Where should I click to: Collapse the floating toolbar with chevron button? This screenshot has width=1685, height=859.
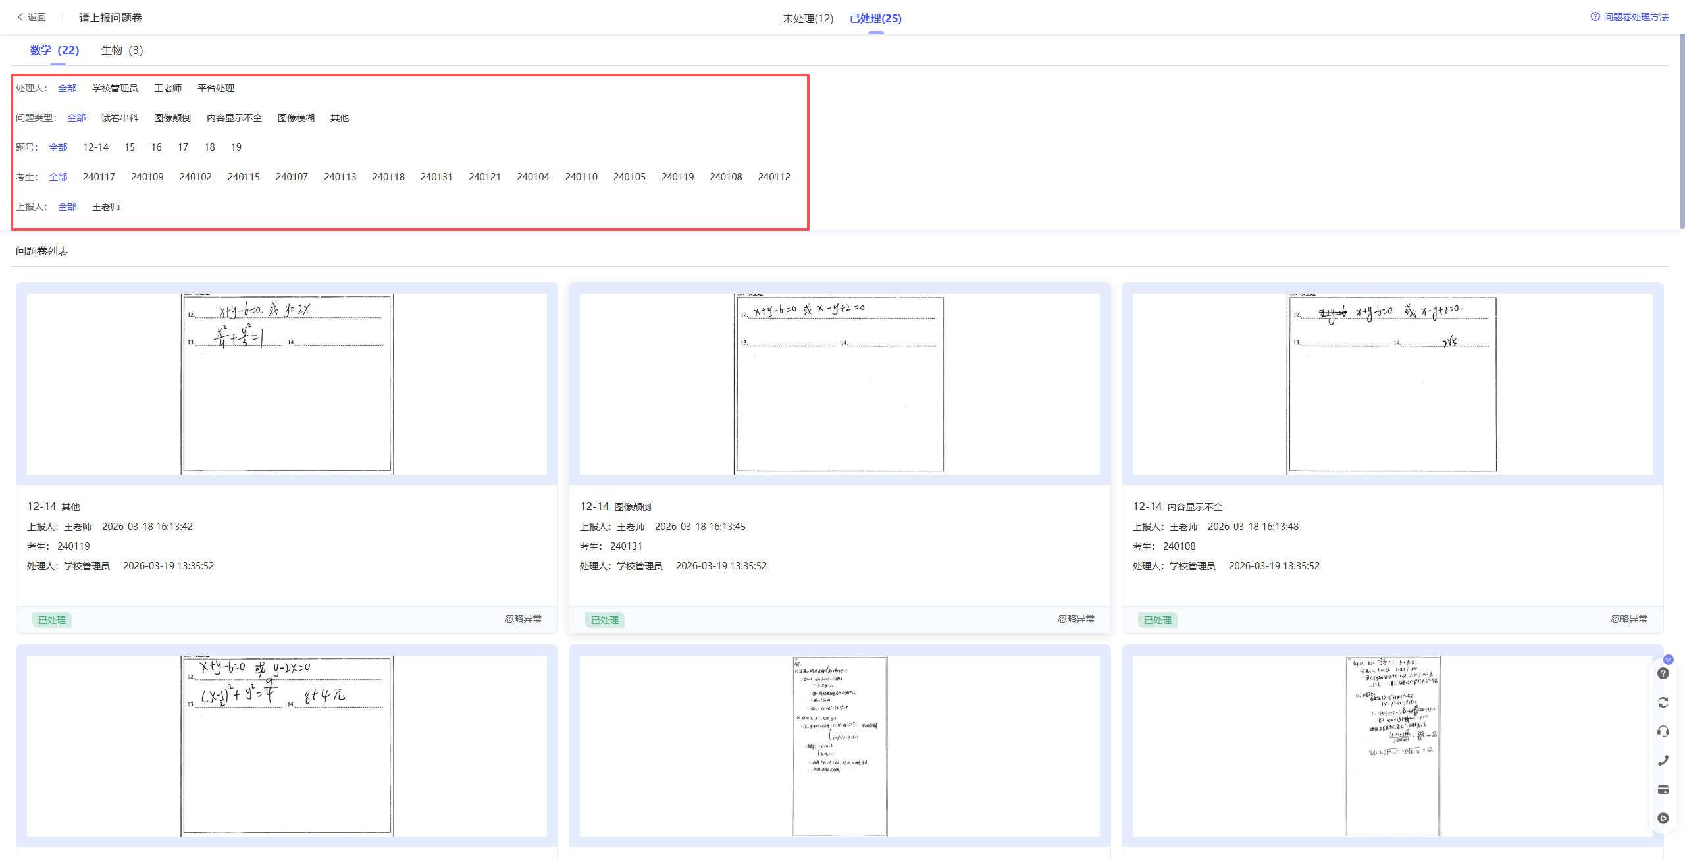1668,659
